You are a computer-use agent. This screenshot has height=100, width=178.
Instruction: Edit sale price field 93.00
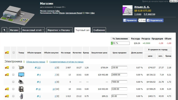click(119, 96)
